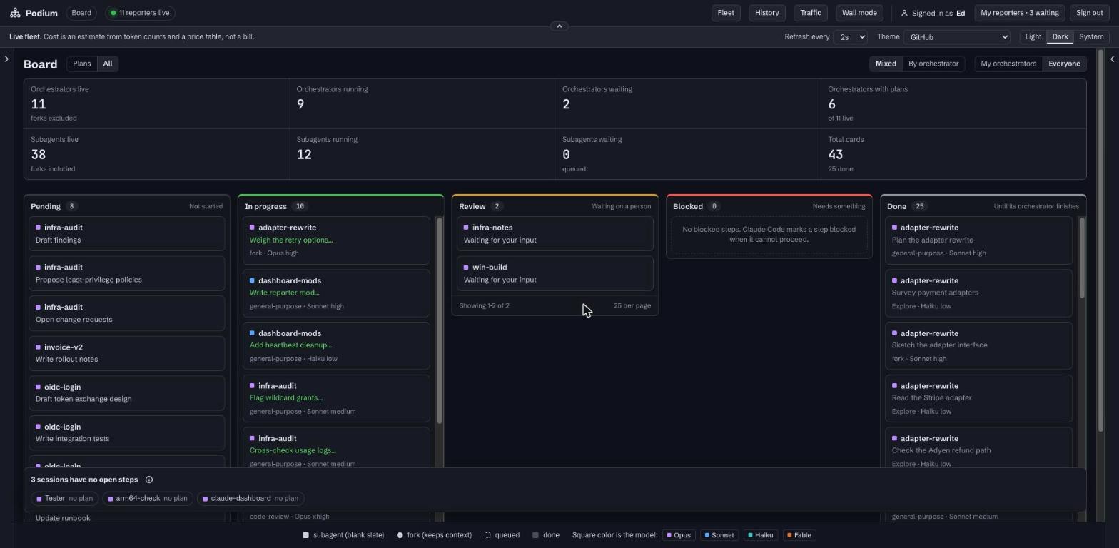The width and height of the screenshot is (1119, 548).
Task: Click the main page vertical scrollbar
Action: (x=1101, y=241)
